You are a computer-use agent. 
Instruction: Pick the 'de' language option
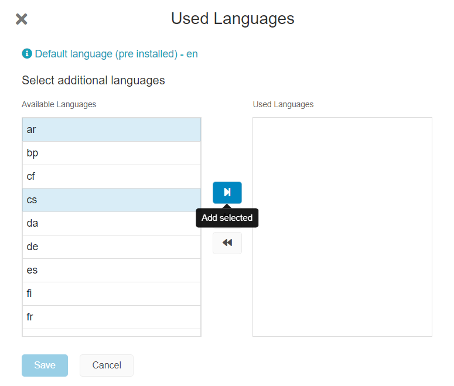(x=111, y=247)
